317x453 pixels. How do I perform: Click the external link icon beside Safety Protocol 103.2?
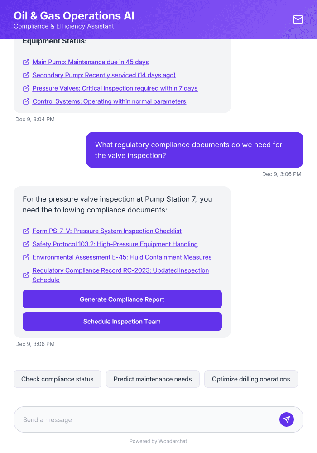pos(26,244)
